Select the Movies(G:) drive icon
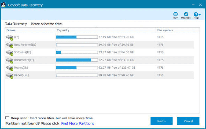Screen dimensions: 206x129 (x=9, y=68)
